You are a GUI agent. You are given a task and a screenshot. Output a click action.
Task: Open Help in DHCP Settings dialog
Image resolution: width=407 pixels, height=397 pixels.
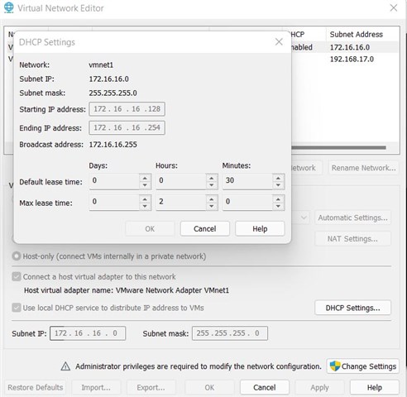(260, 228)
